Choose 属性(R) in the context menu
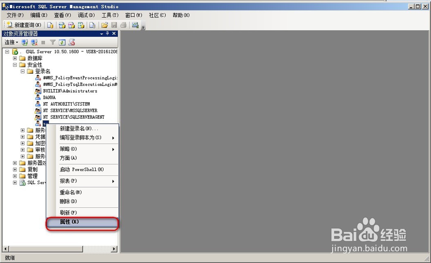The image size is (431, 263). pyautogui.click(x=82, y=222)
